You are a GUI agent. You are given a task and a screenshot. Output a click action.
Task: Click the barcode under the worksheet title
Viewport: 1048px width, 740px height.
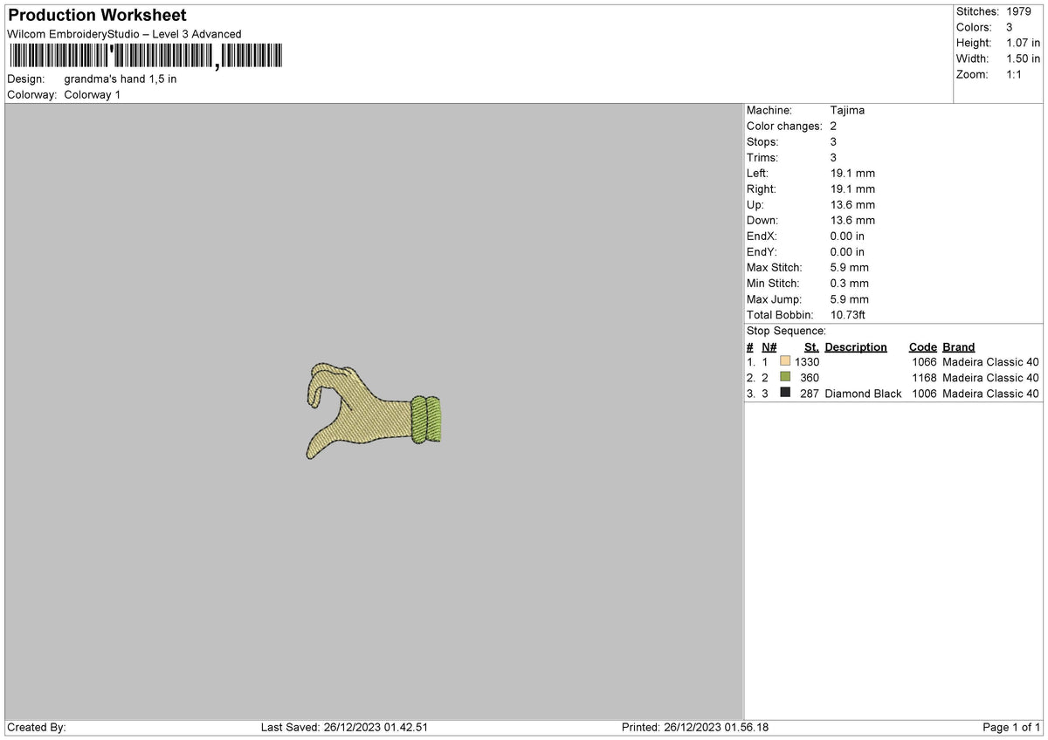pyautogui.click(x=145, y=57)
